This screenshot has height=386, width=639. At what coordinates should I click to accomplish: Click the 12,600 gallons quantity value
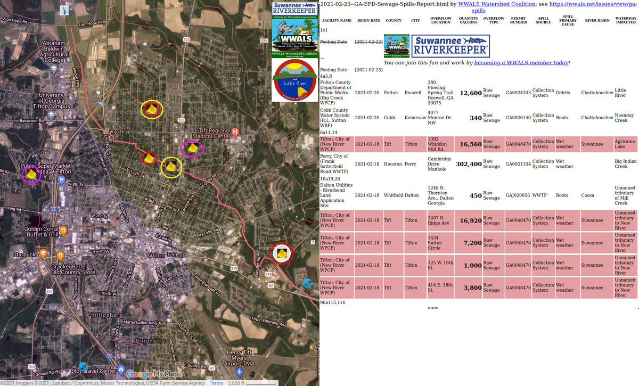coord(471,93)
